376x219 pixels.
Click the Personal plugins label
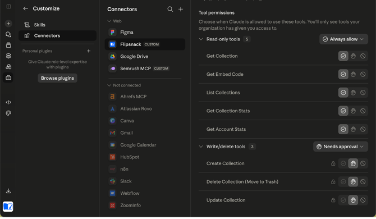(x=37, y=51)
